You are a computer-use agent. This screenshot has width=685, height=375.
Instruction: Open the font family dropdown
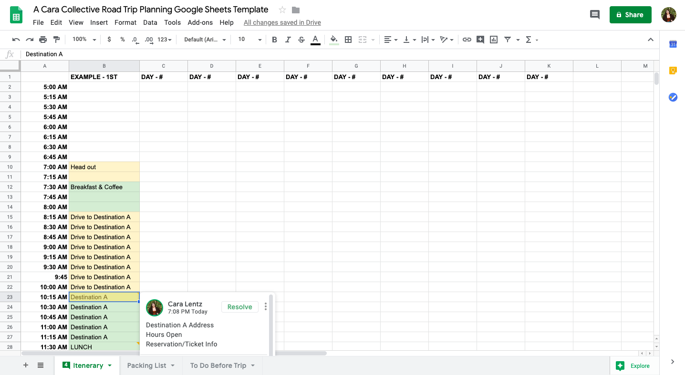click(x=205, y=40)
